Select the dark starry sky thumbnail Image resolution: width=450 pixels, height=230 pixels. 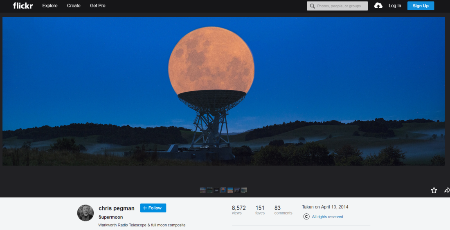[237, 190]
